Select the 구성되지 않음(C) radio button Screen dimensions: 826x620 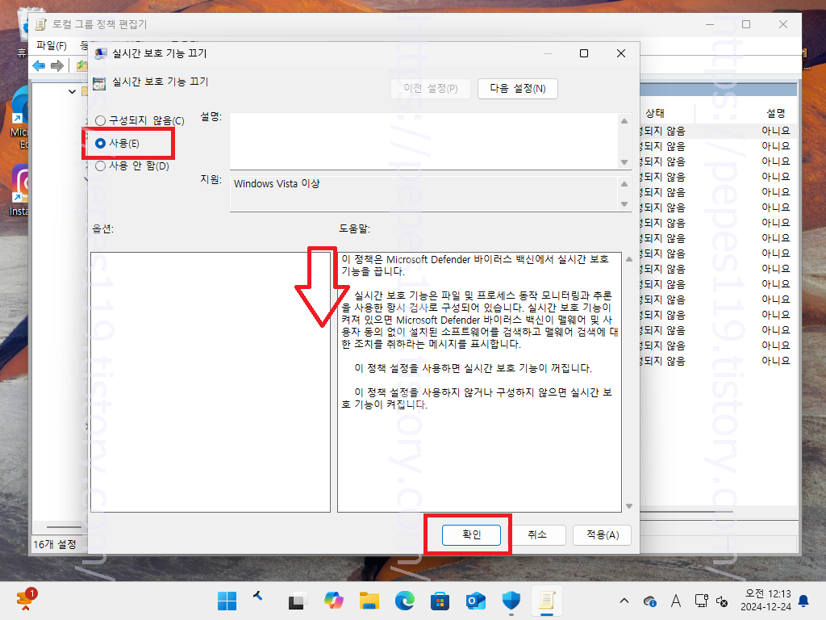click(x=100, y=121)
